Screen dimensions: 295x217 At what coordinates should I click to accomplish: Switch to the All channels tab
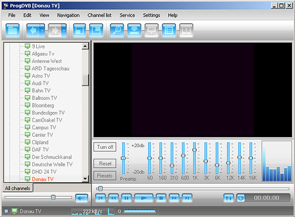pyautogui.click(x=17, y=188)
